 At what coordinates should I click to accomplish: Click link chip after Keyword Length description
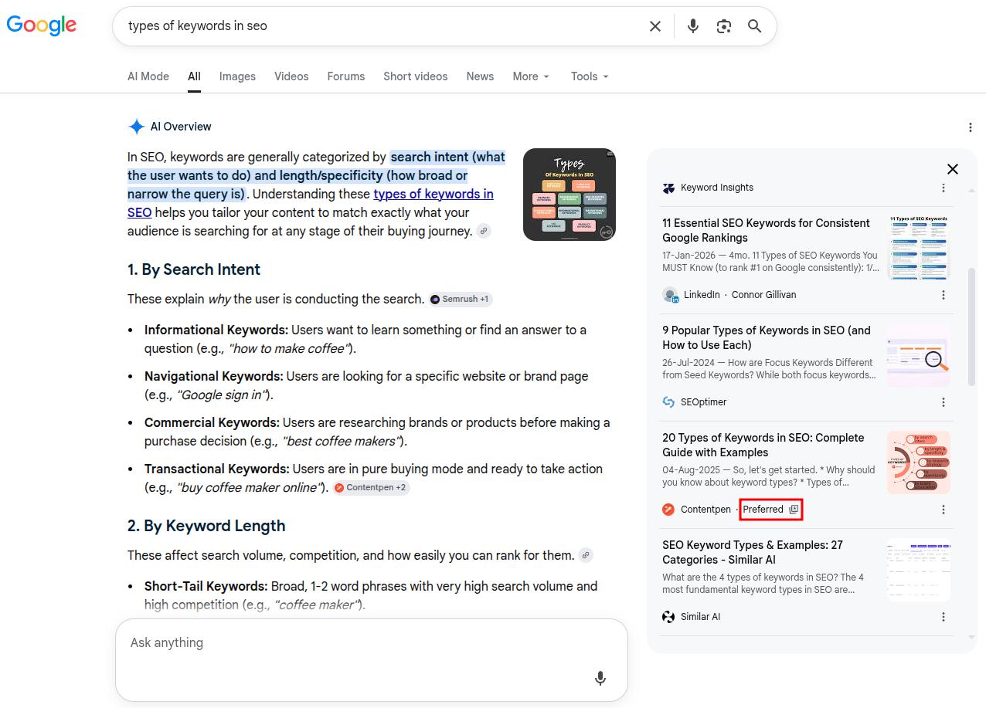point(586,555)
